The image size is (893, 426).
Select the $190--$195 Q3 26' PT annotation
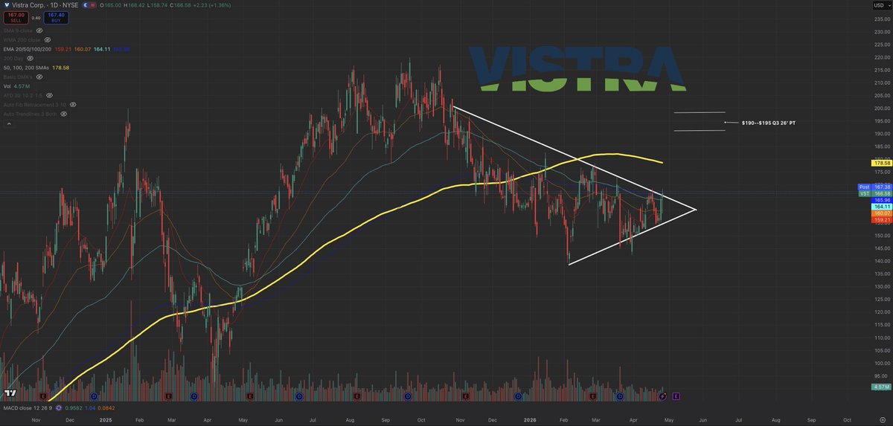coord(769,121)
